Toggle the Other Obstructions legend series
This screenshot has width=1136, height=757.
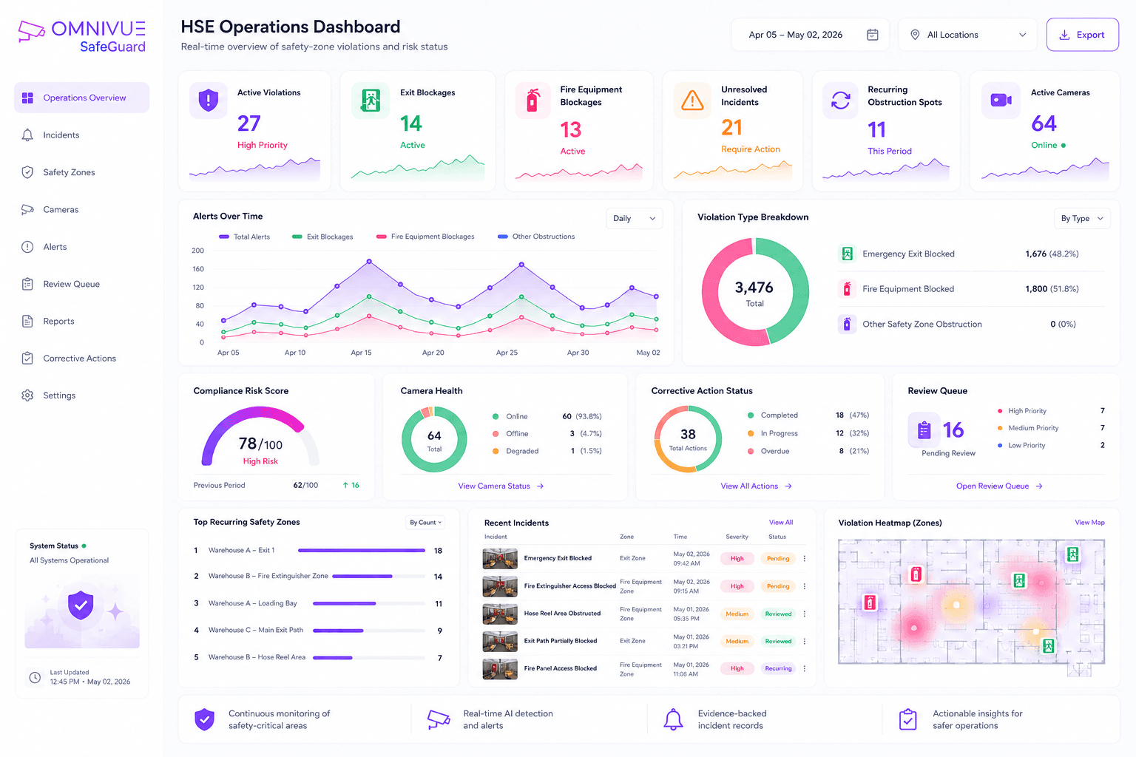click(536, 237)
